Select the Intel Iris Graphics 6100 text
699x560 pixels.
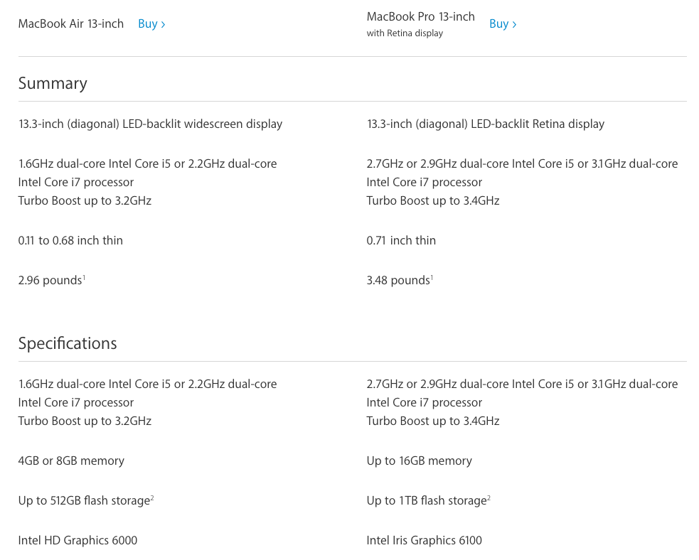point(424,541)
